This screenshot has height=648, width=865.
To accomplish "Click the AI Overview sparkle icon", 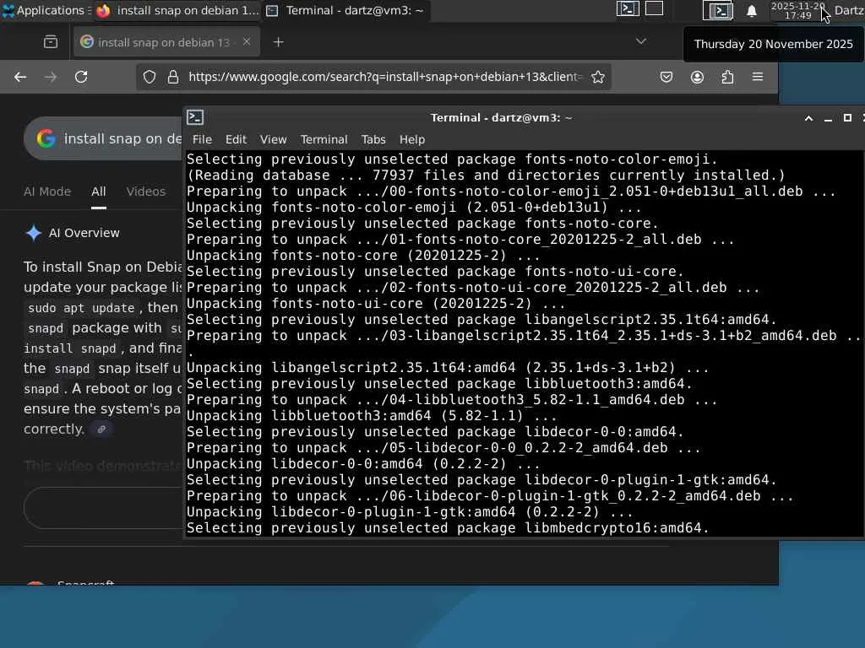I will pyautogui.click(x=34, y=233).
